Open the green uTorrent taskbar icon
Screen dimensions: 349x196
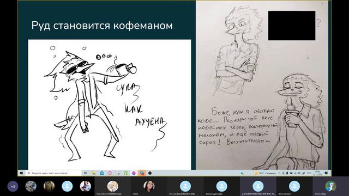126,173
